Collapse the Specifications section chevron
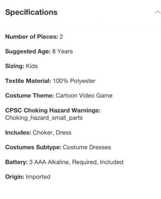The height and width of the screenshot is (199, 161). click(157, 12)
